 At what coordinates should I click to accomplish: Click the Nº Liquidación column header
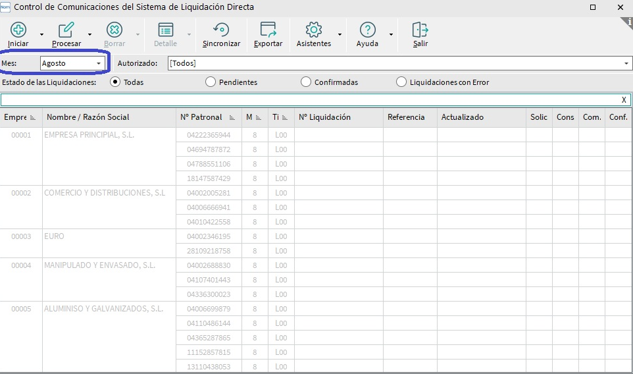click(339, 117)
